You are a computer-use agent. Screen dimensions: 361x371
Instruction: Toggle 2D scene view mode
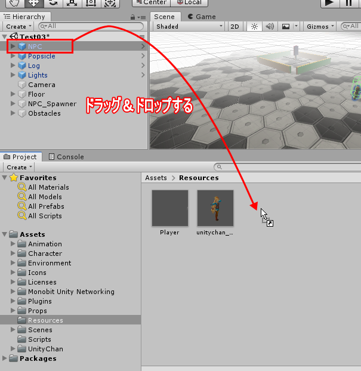pos(235,26)
